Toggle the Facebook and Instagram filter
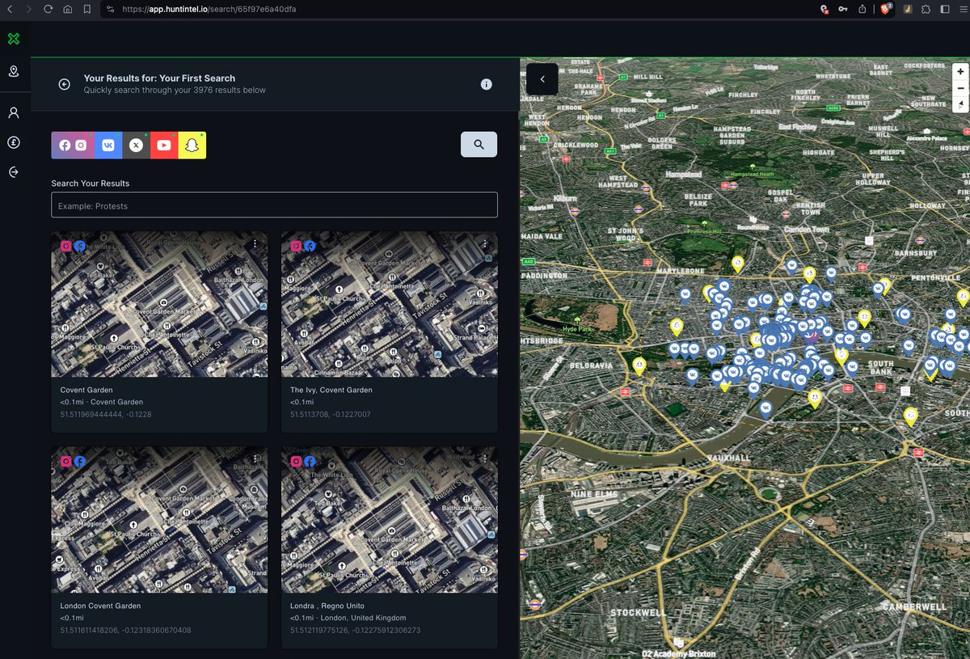This screenshot has width=970, height=659. pyautogui.click(x=73, y=145)
